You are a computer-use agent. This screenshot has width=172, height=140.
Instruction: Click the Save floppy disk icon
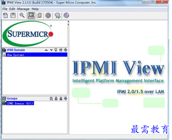pos(13,16)
